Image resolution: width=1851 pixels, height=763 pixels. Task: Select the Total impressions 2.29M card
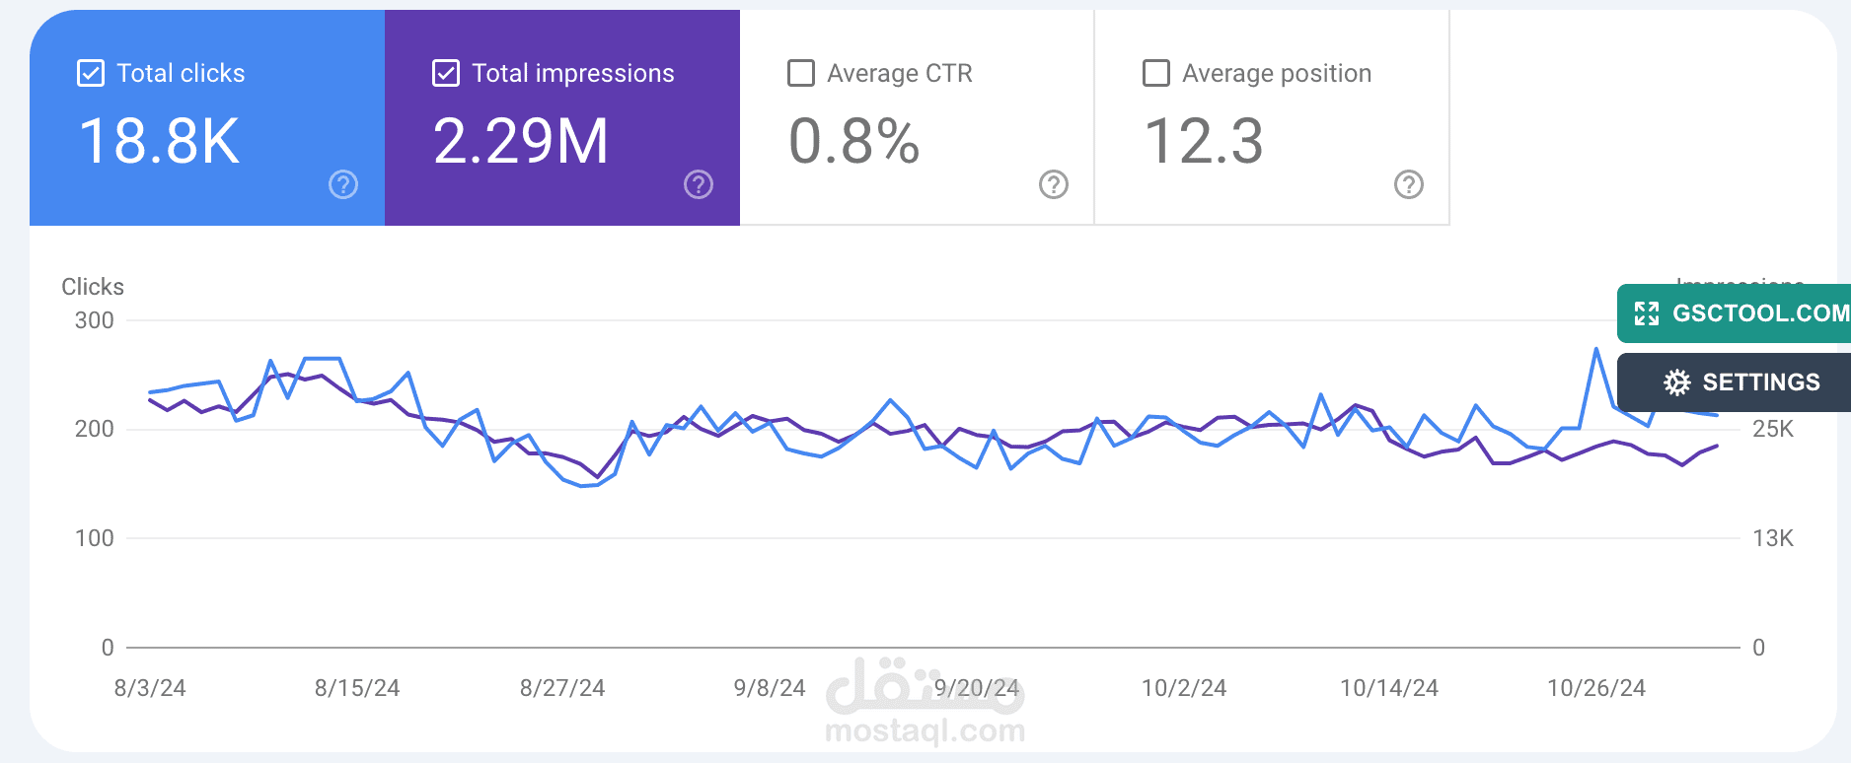click(562, 118)
